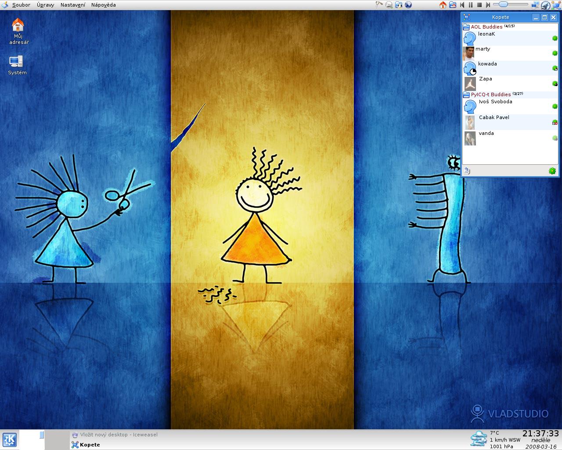The image size is (562, 450).
Task: Click the top-left panel menu icon
Action: pyautogui.click(x=4, y=5)
